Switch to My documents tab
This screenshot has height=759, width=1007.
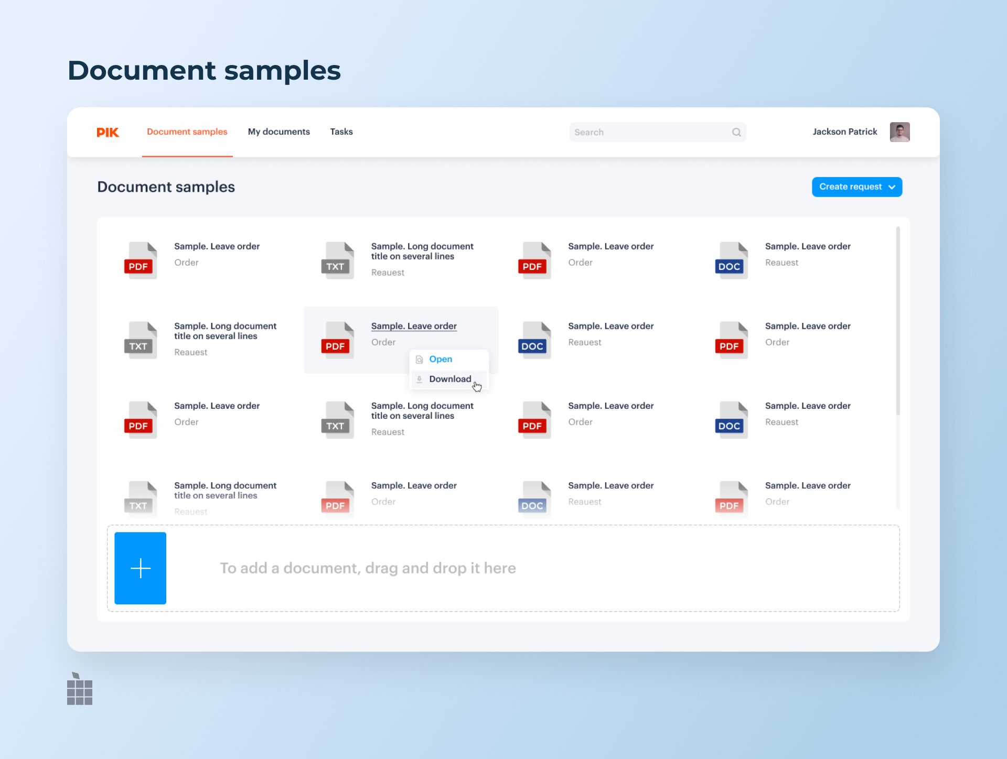(278, 132)
